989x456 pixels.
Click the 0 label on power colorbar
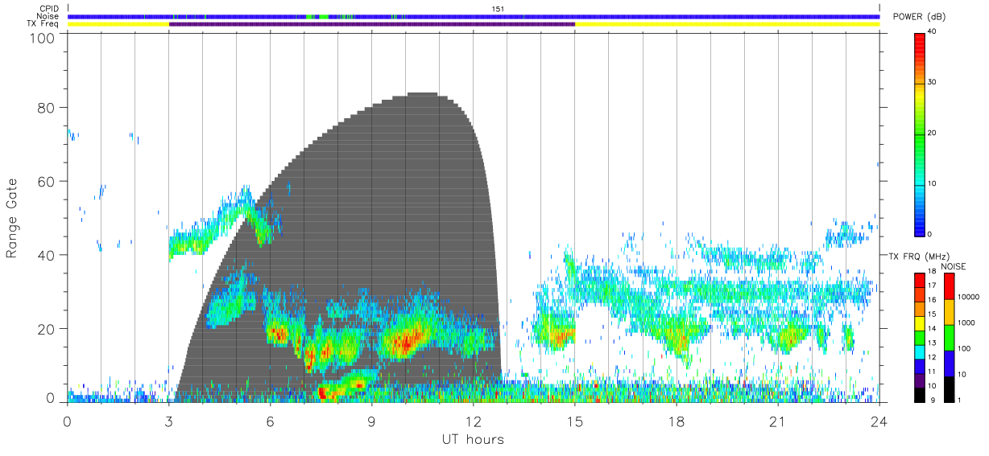coord(931,234)
